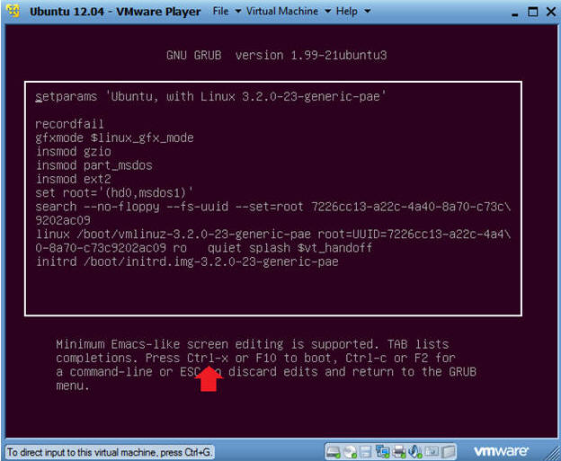The image size is (561, 461).
Task: Click the 'insmod gzio' line
Action: coord(74,151)
